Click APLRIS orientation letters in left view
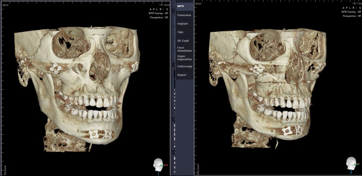 coord(162,9)
